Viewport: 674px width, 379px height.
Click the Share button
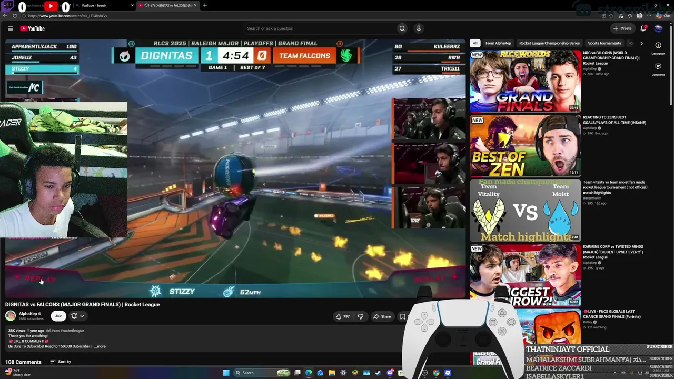coord(382,316)
